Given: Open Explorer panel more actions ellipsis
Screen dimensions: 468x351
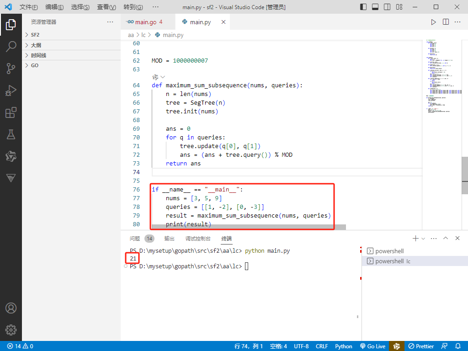Looking at the screenshot, I should (110, 22).
